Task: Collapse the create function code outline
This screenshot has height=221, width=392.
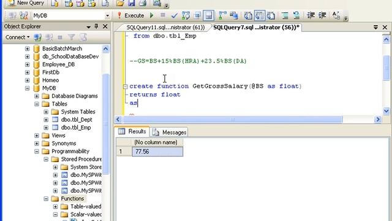Action: (125, 87)
